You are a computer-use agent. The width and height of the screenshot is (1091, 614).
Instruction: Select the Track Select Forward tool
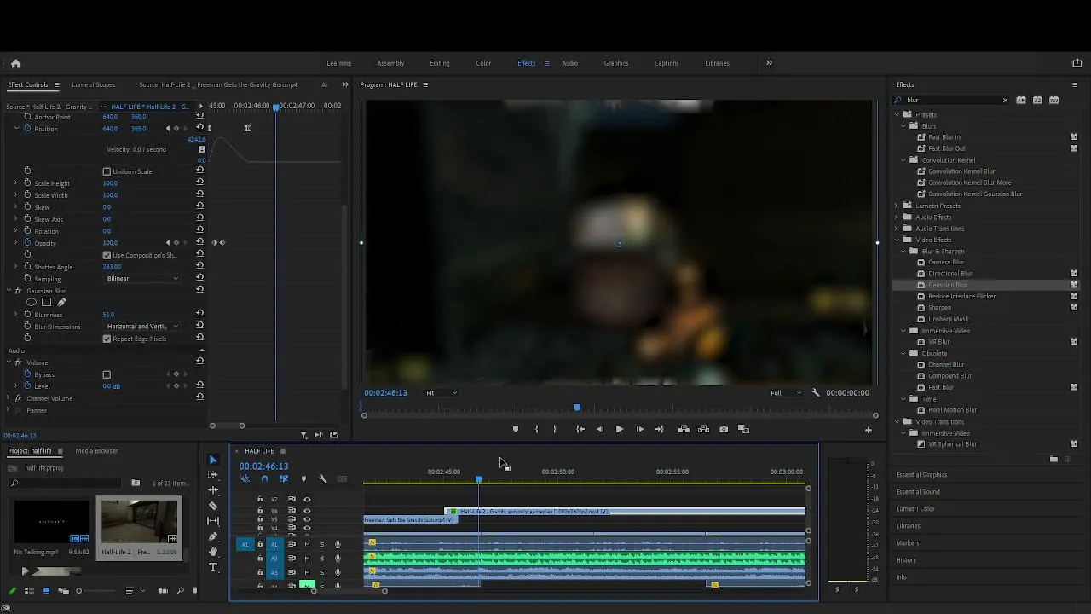coord(213,475)
